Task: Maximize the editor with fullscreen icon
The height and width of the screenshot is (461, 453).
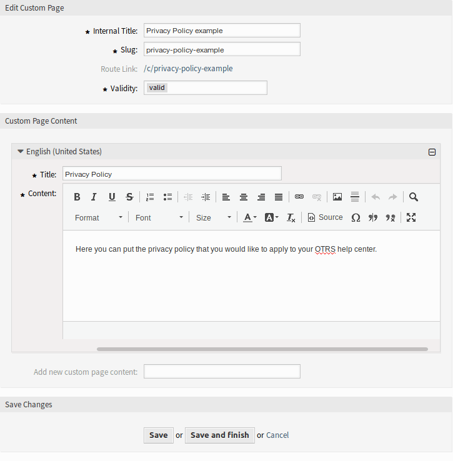Action: (411, 217)
